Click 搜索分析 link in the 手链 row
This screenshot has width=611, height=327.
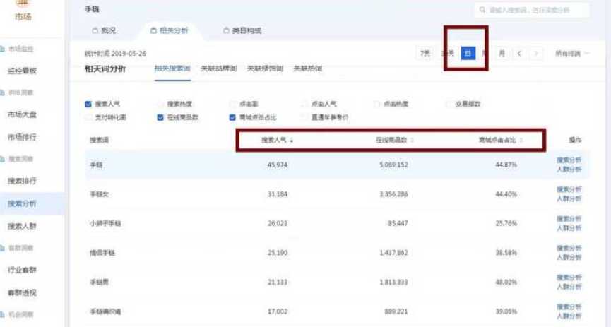569,160
